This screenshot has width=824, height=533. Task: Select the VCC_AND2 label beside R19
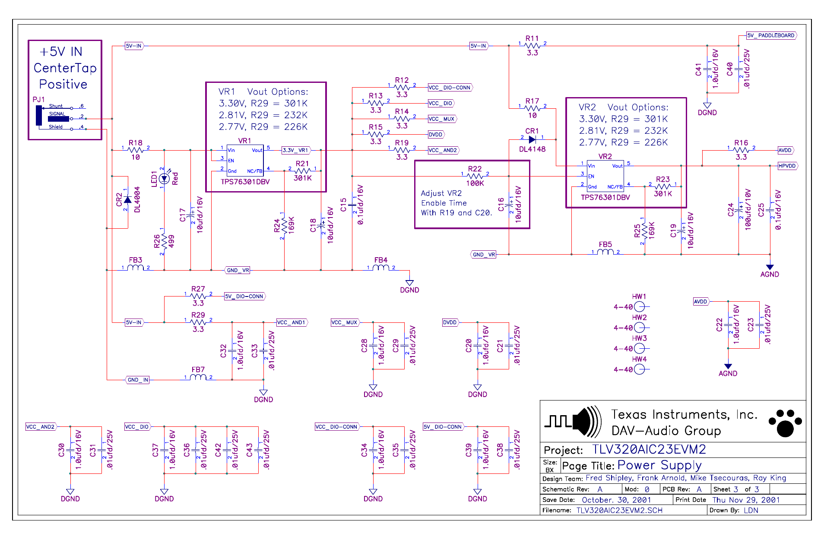(444, 150)
